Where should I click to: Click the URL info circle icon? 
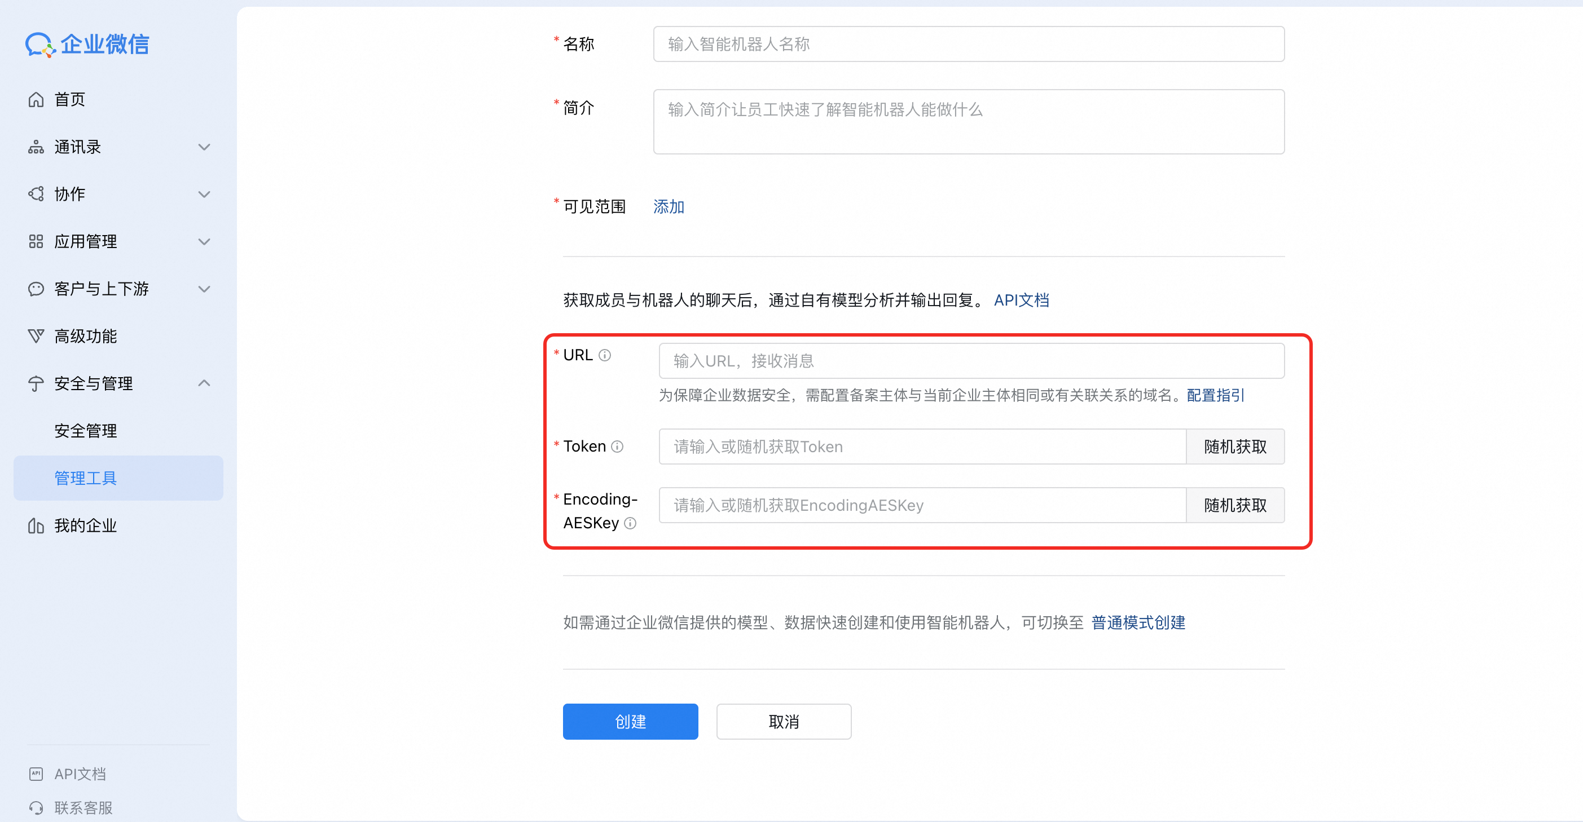605,355
